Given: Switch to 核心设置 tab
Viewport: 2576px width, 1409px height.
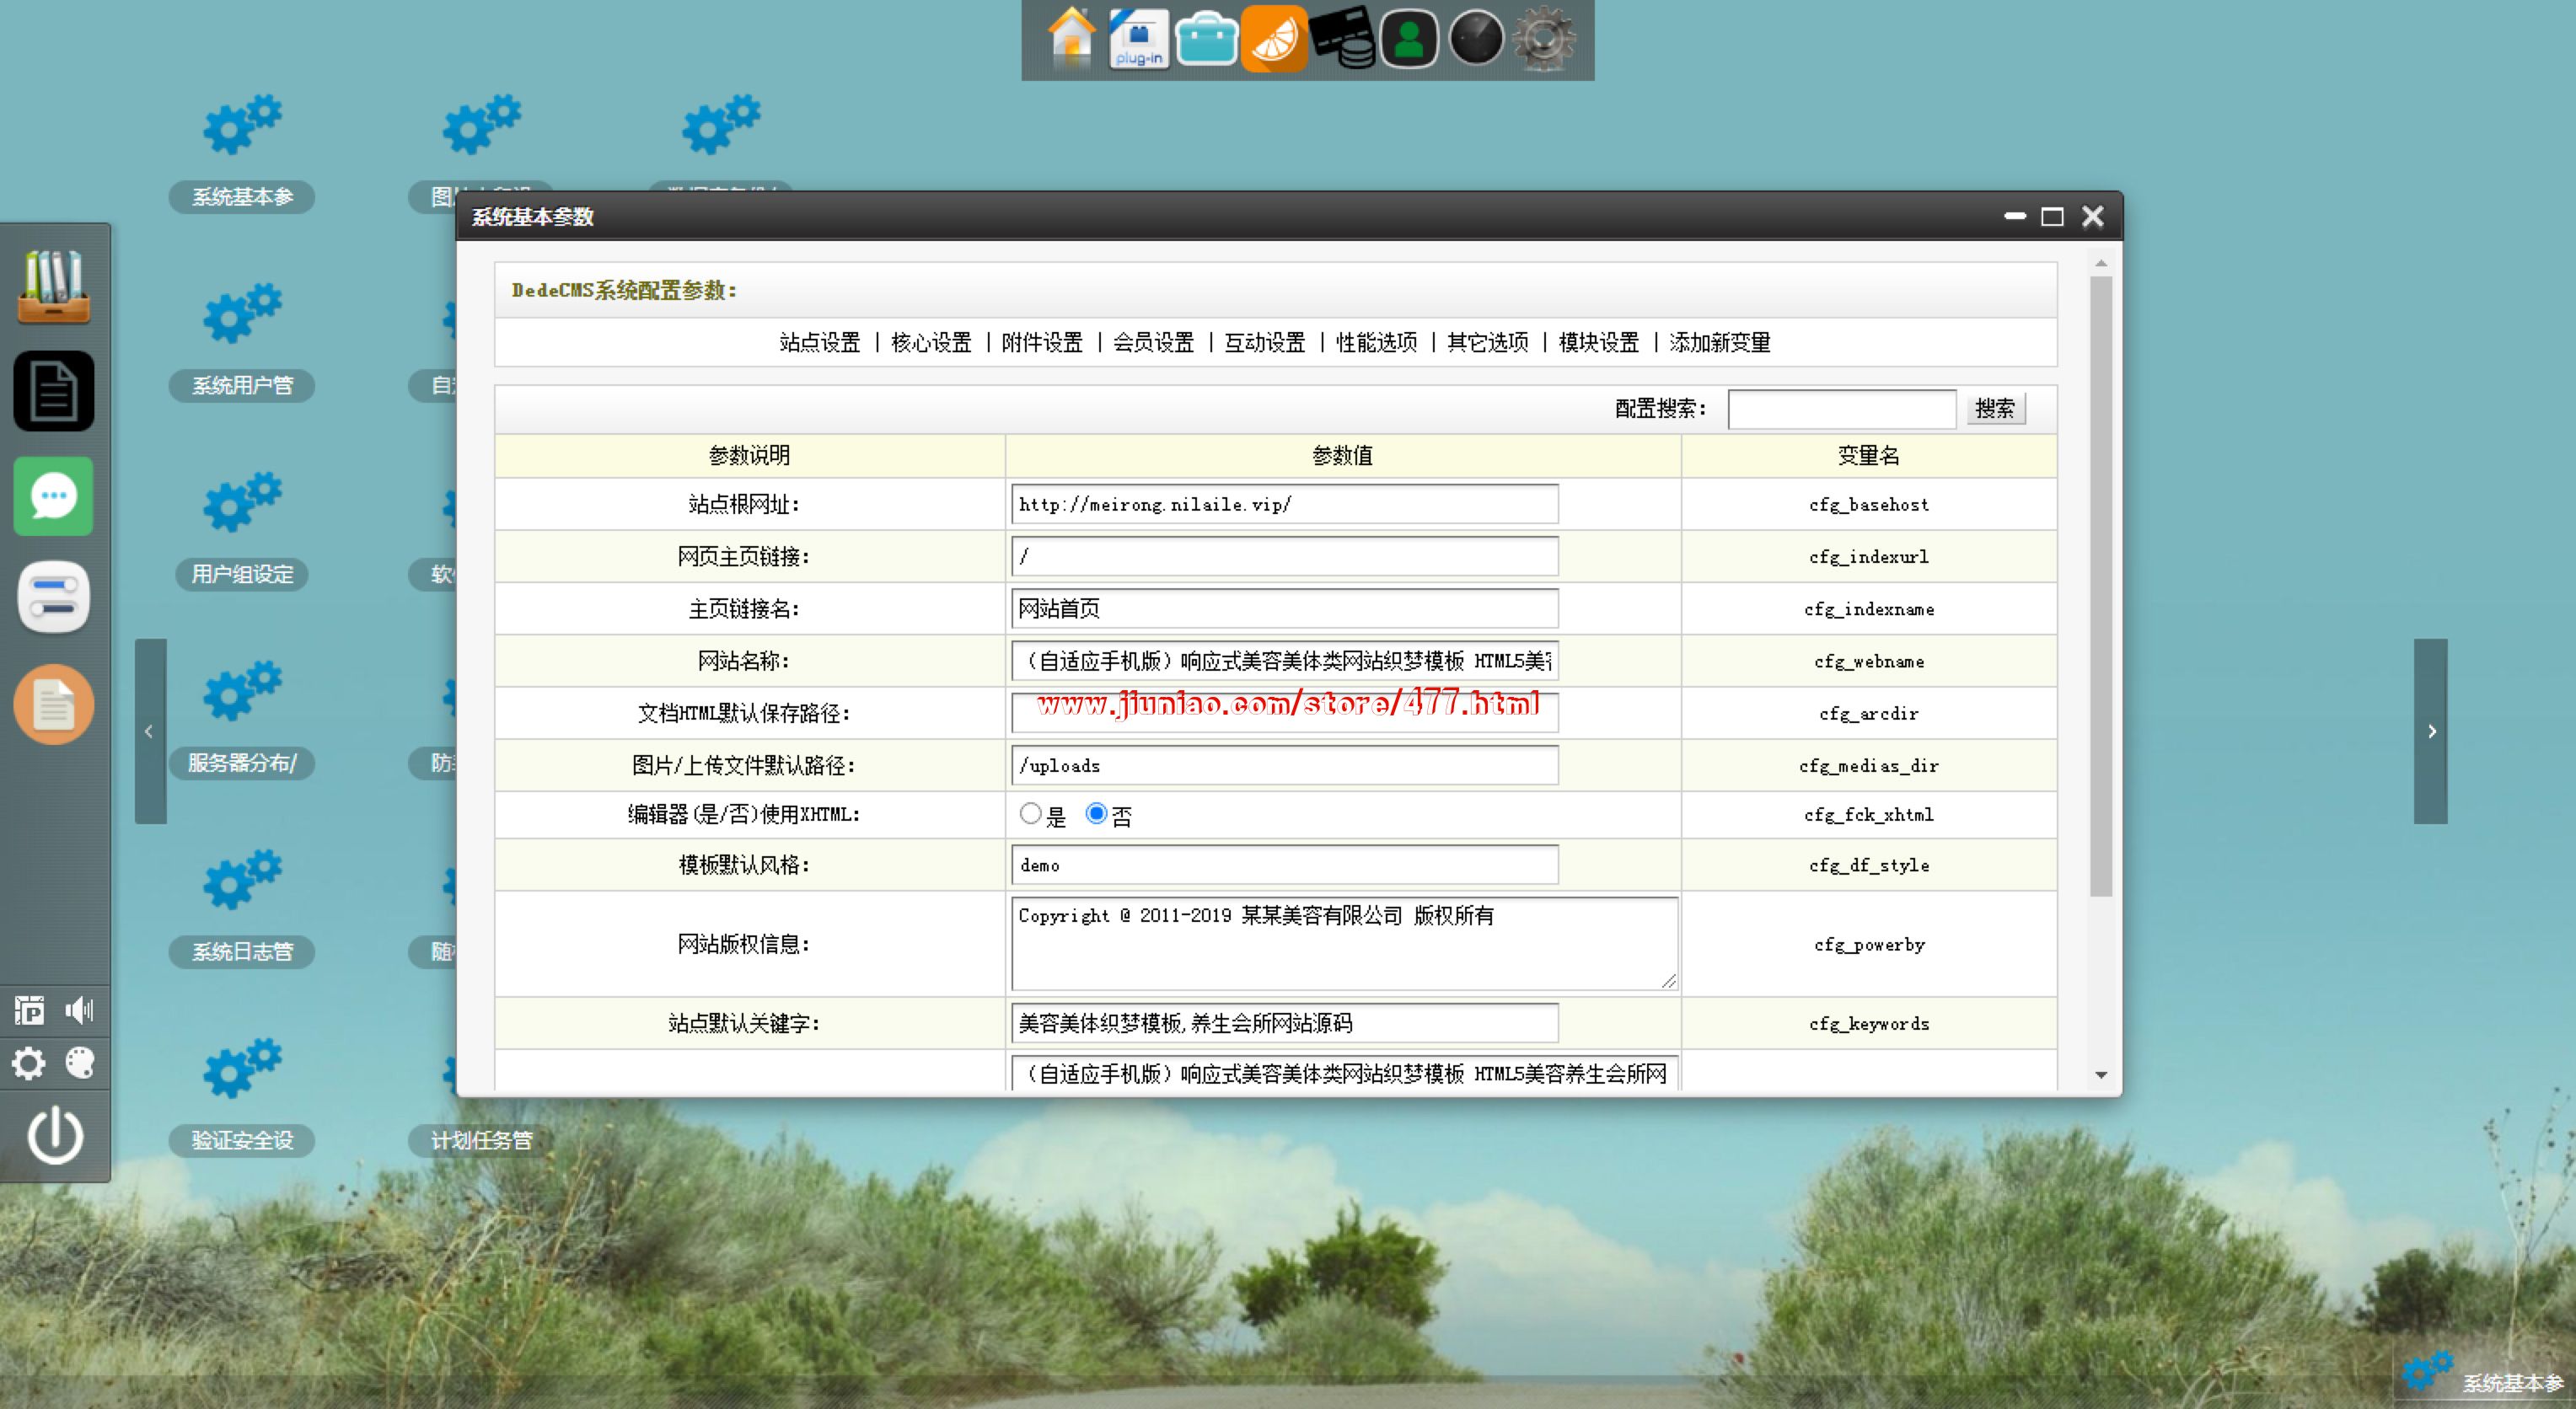Looking at the screenshot, I should (x=931, y=342).
